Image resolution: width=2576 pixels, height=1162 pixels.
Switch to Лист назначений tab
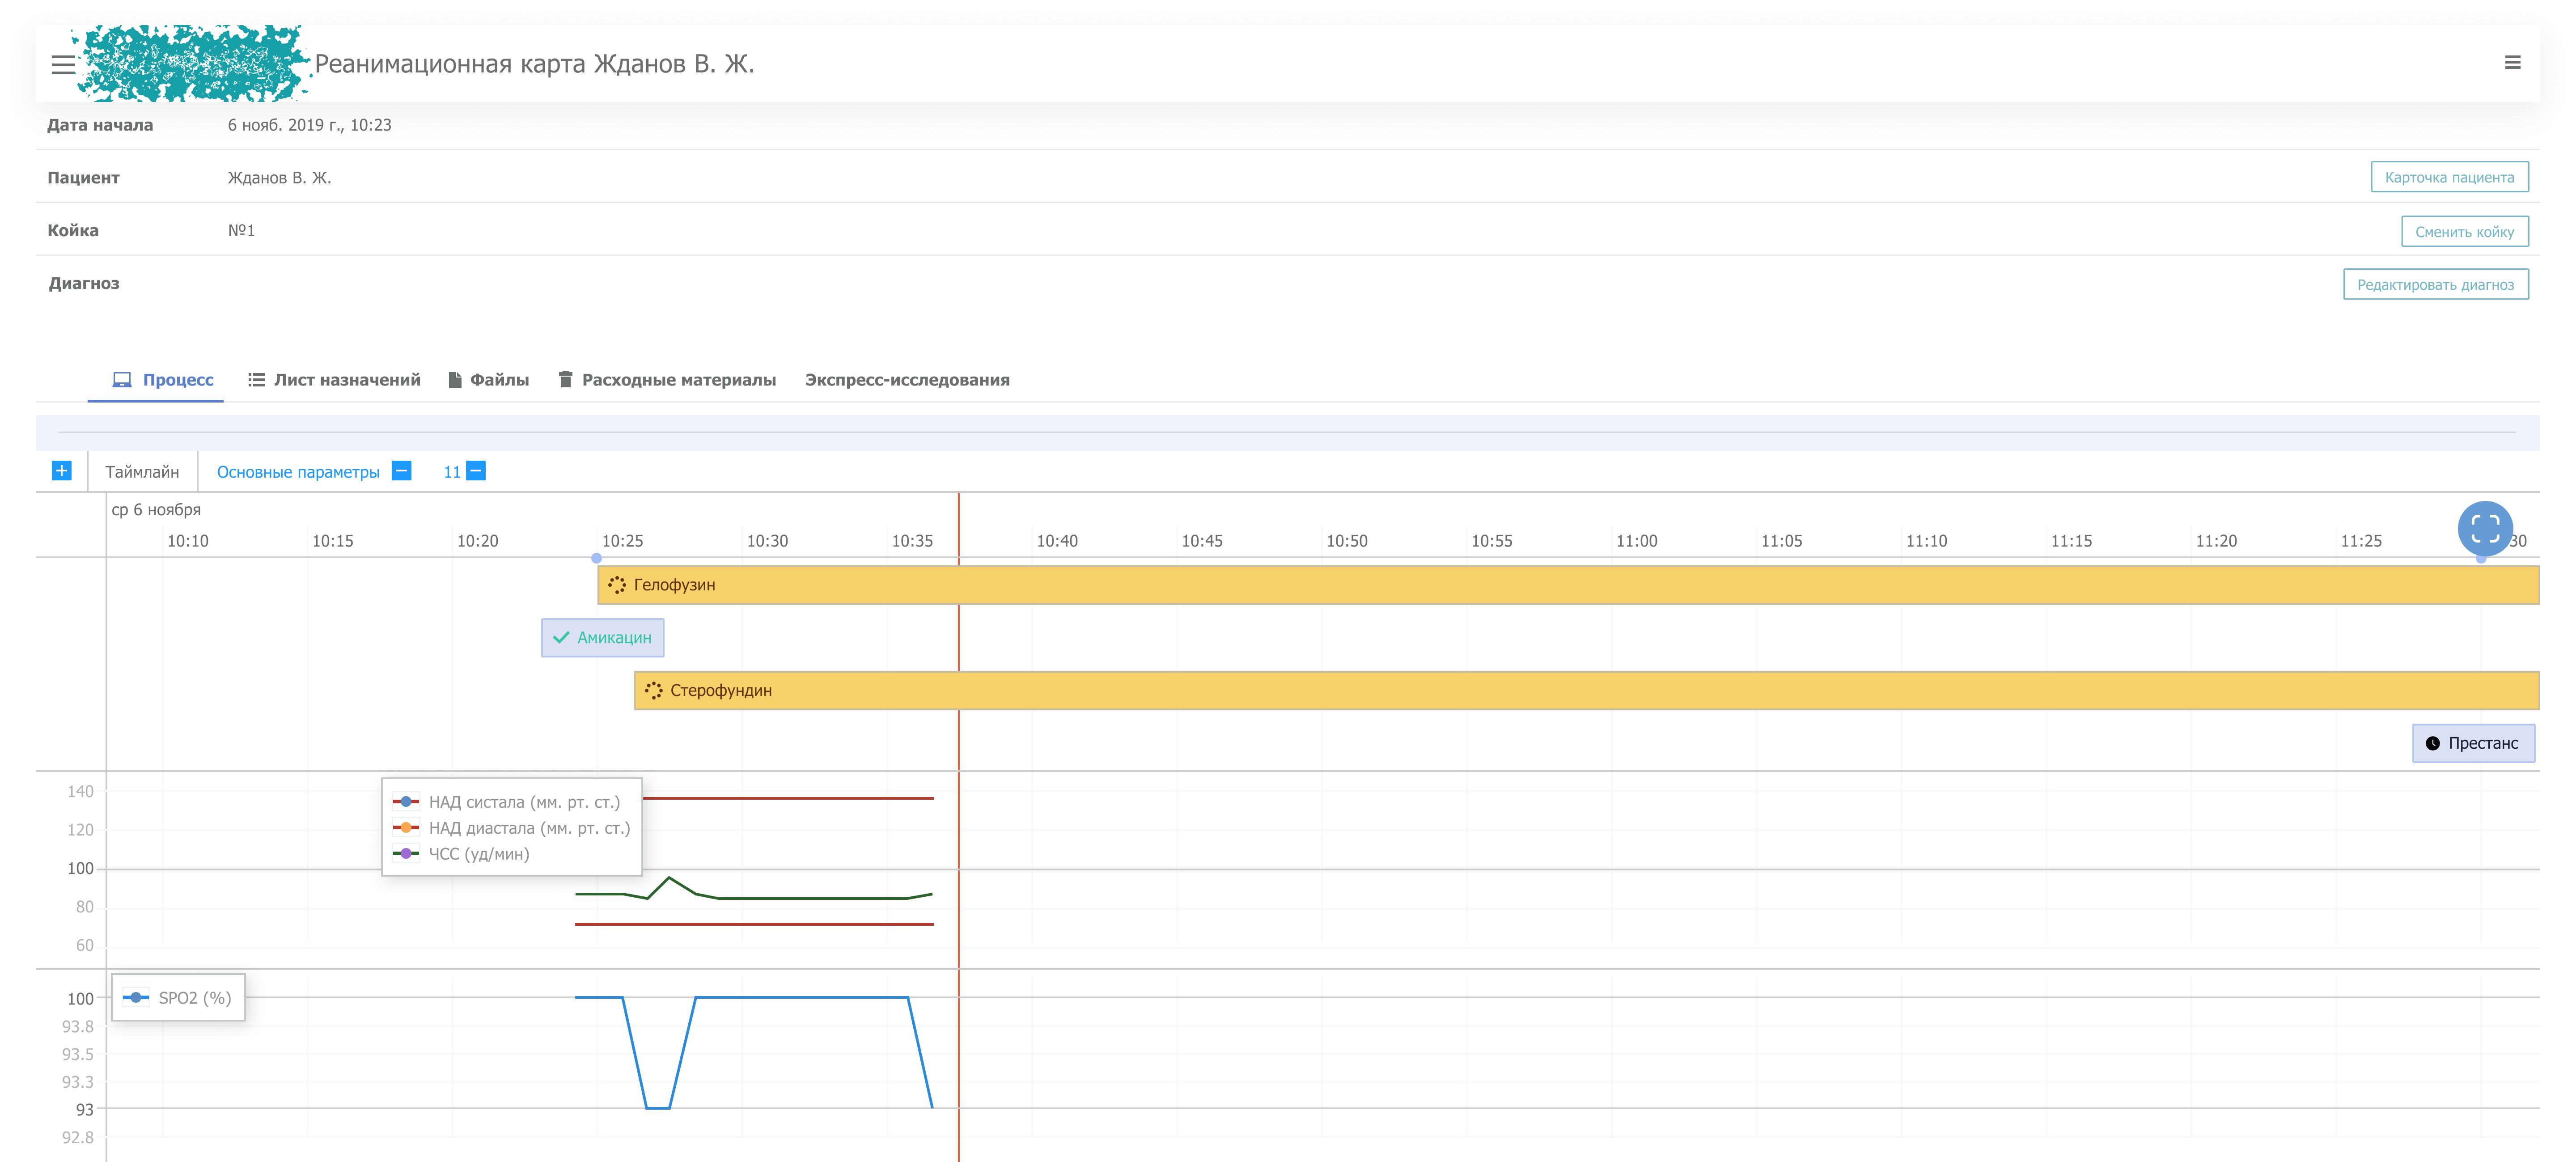(x=334, y=380)
